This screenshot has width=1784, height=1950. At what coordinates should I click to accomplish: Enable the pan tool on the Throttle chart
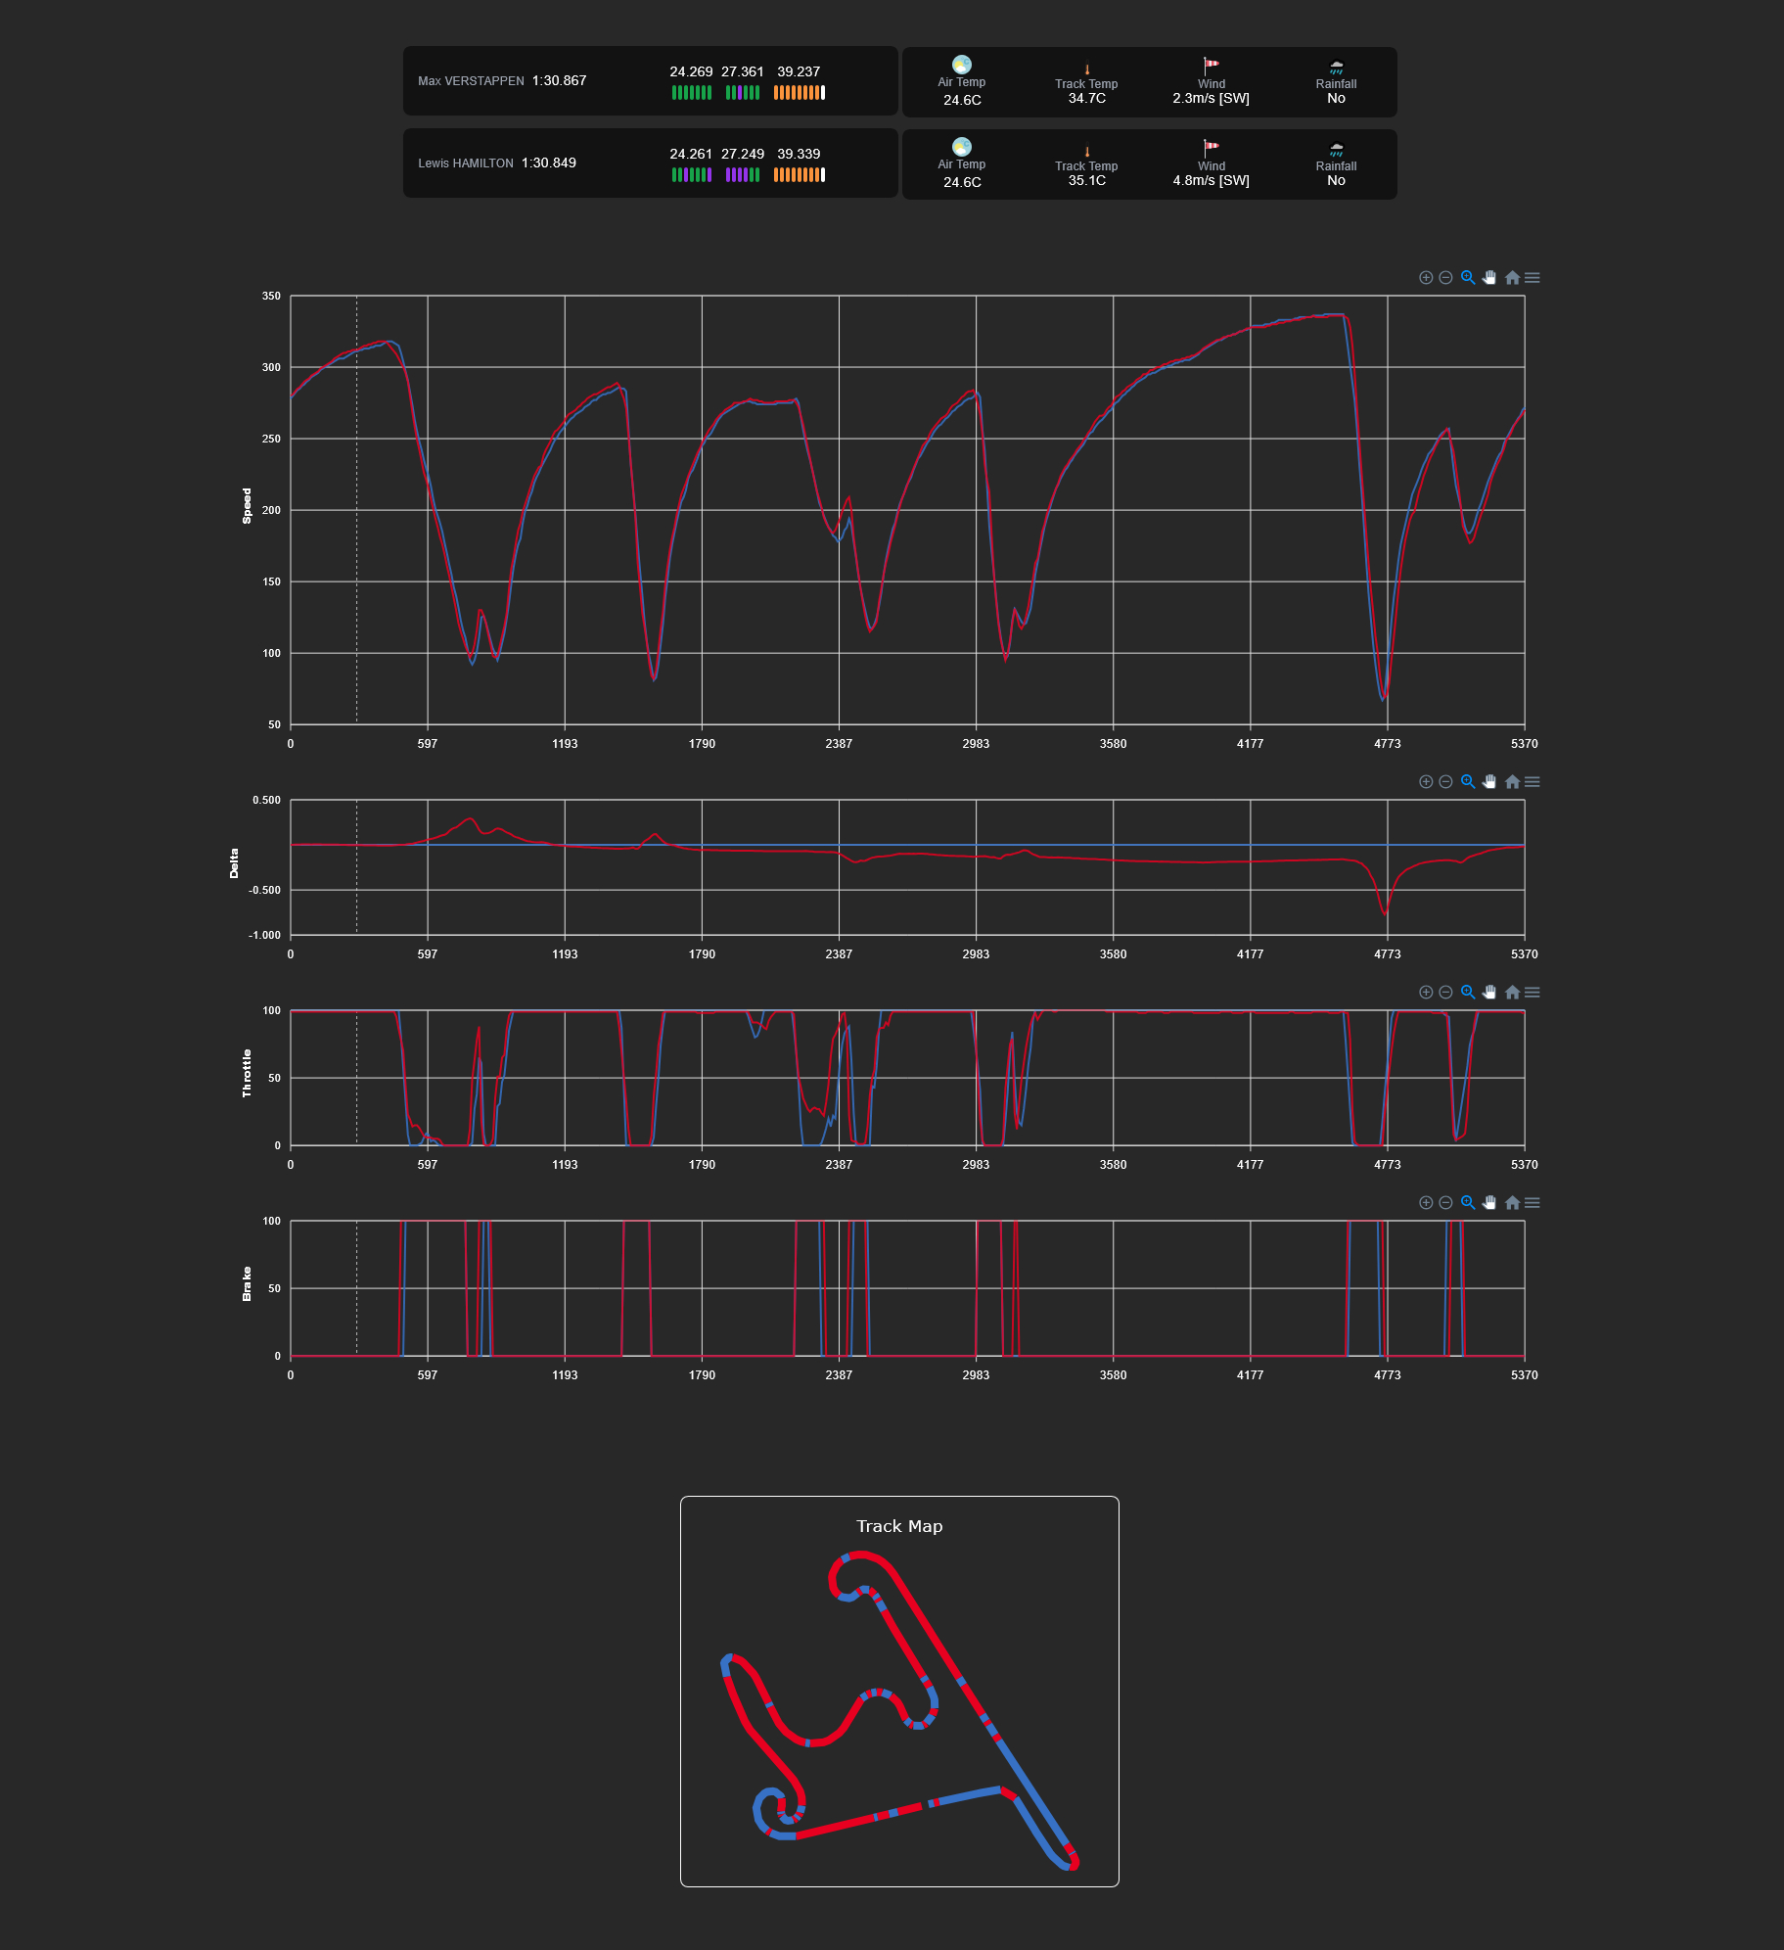click(x=1489, y=993)
